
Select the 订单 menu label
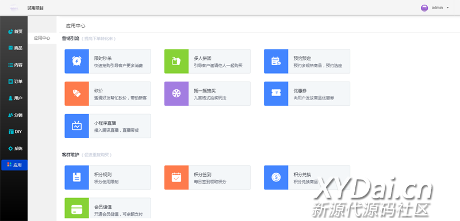click(x=18, y=81)
